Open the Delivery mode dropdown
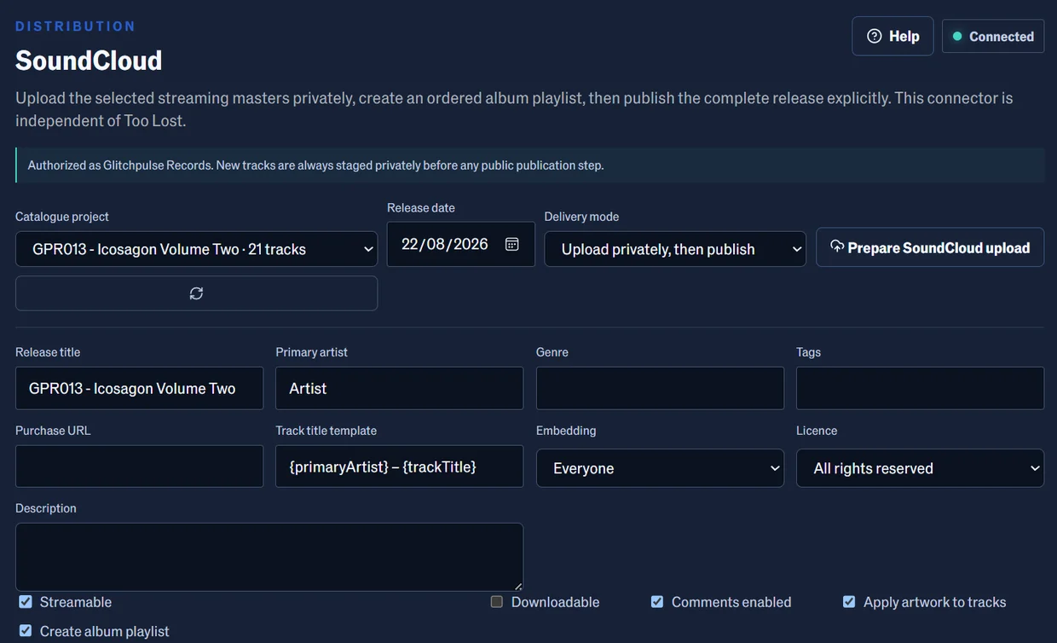Viewport: 1057px width, 643px height. click(675, 249)
